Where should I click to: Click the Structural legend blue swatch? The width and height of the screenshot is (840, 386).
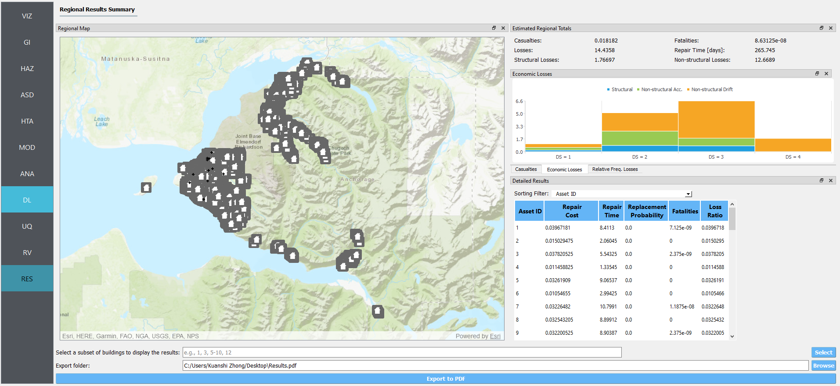pos(608,89)
